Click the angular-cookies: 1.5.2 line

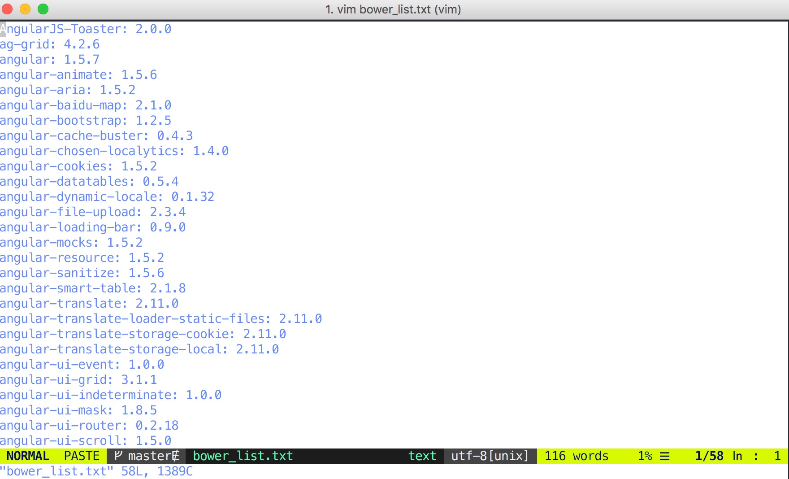(x=78, y=166)
